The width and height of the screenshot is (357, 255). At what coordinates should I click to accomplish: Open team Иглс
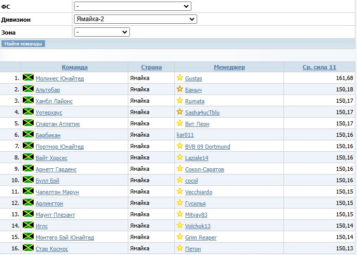(x=42, y=226)
